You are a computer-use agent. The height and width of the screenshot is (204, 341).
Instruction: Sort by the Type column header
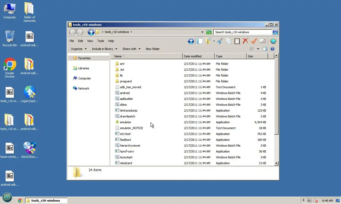pyautogui.click(x=230, y=56)
